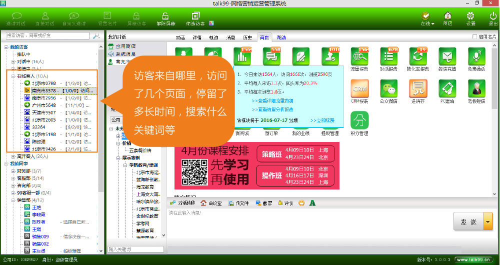Expand the 咨询部 (2/4) group
Screen dimensions: 500x265
[13, 185]
